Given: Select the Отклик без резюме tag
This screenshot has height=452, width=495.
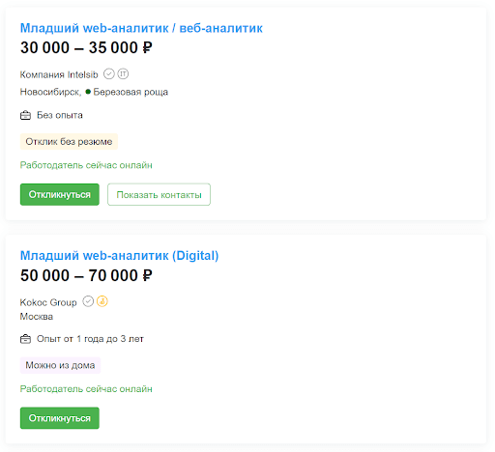Looking at the screenshot, I should click(x=69, y=142).
